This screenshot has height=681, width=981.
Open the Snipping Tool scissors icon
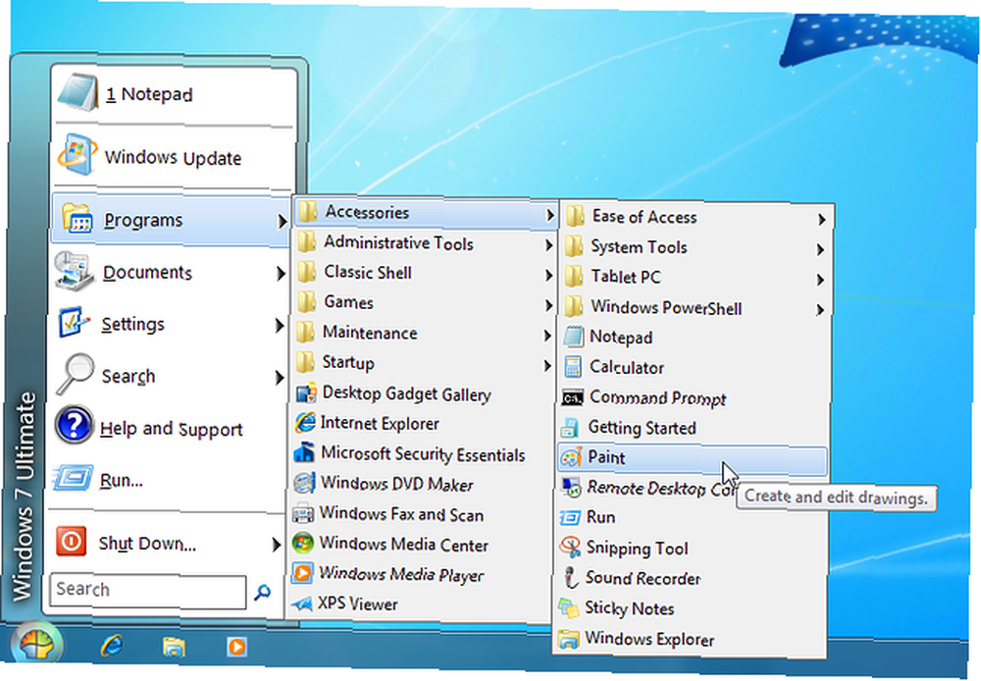[x=570, y=548]
